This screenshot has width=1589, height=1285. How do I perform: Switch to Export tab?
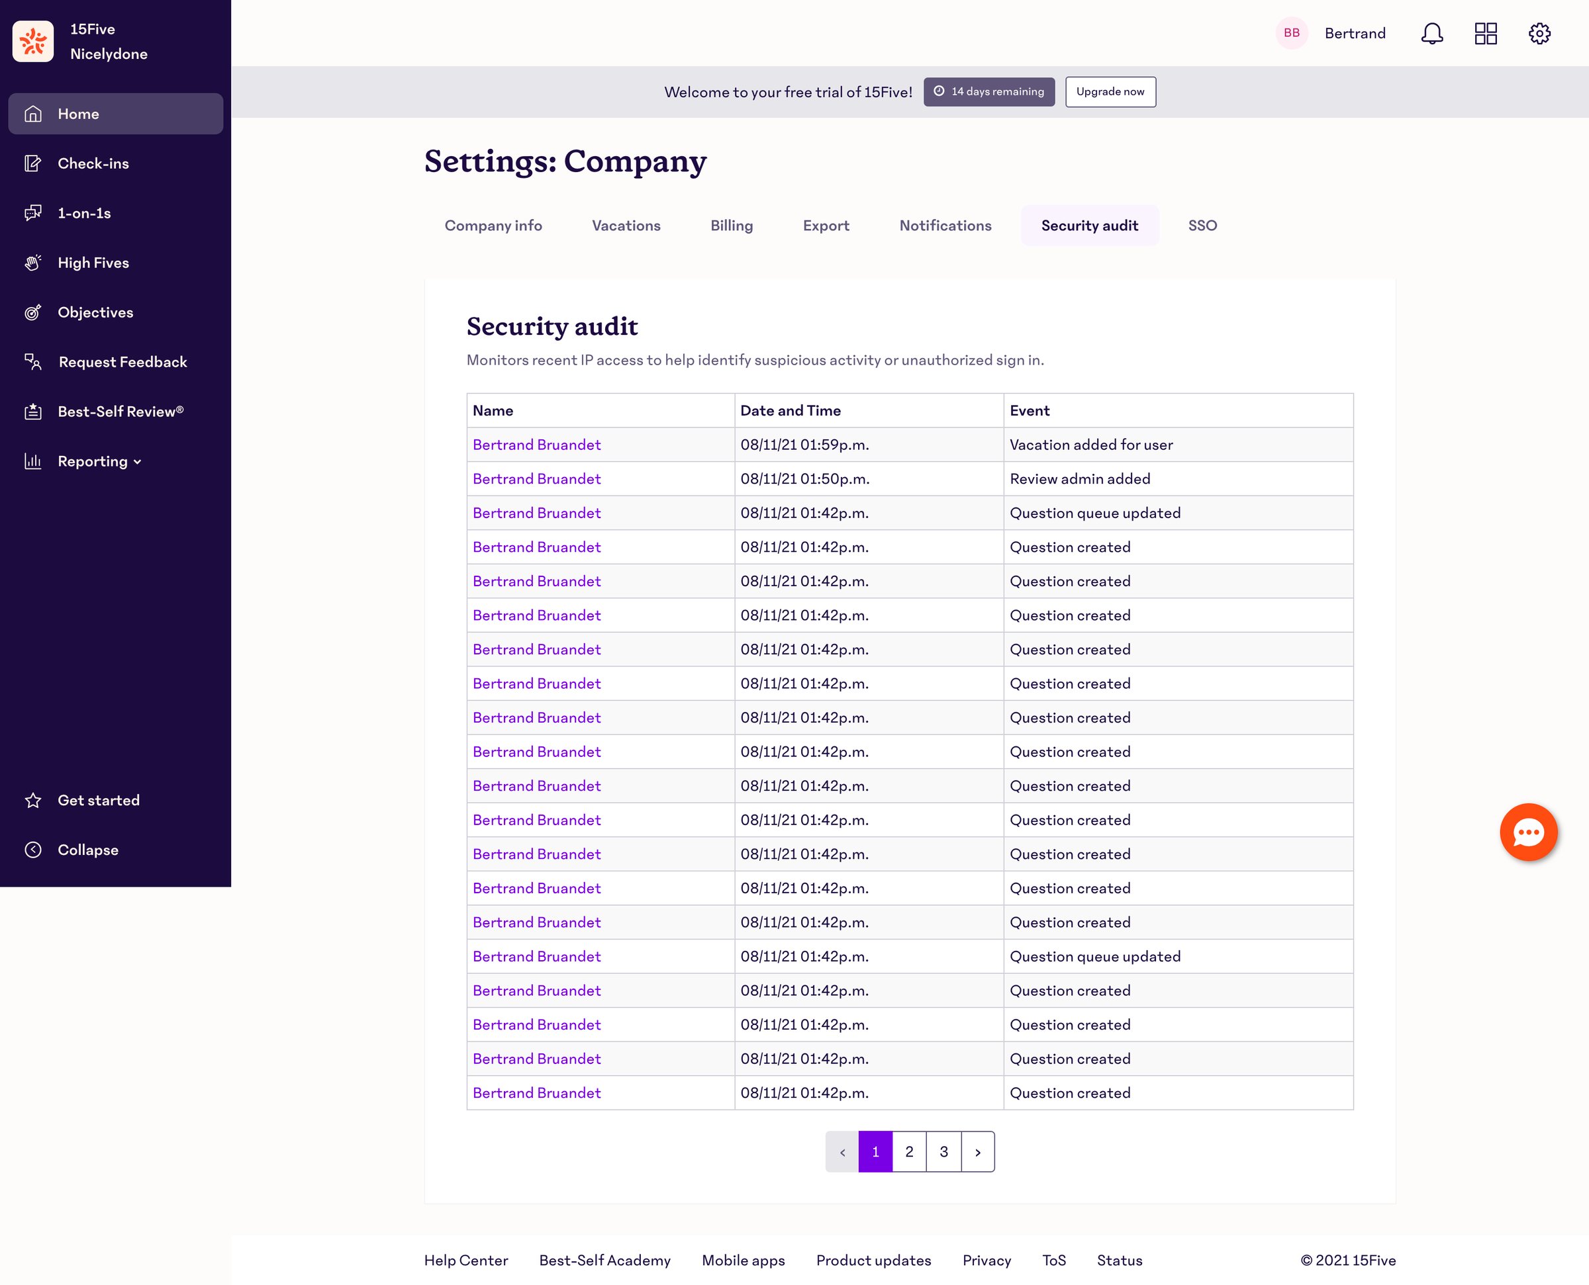826,226
